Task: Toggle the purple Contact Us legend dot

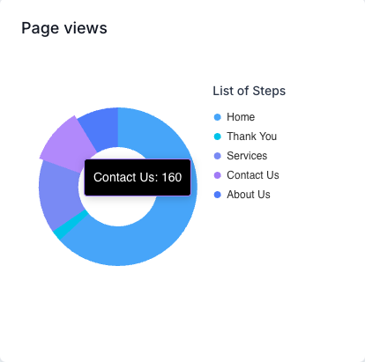Action: (218, 175)
